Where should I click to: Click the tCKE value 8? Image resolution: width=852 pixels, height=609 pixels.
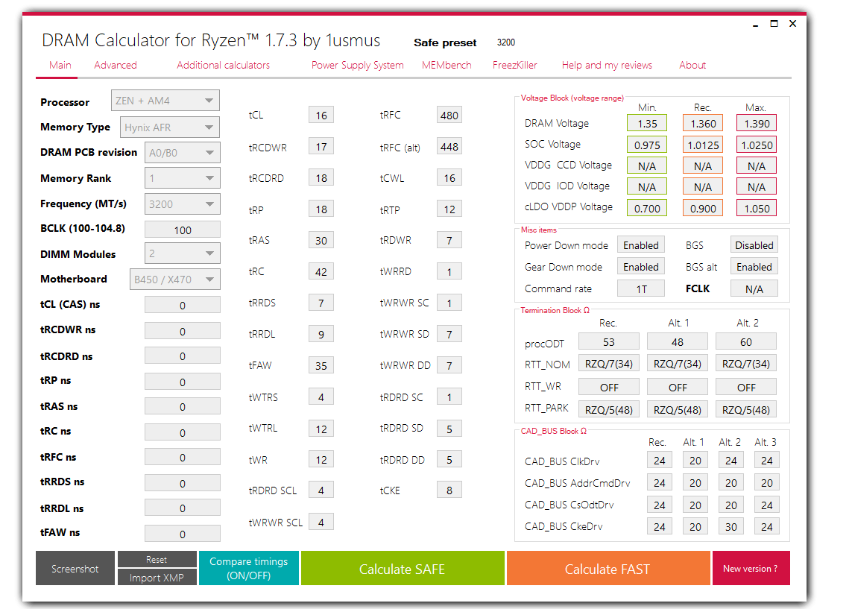tap(449, 490)
